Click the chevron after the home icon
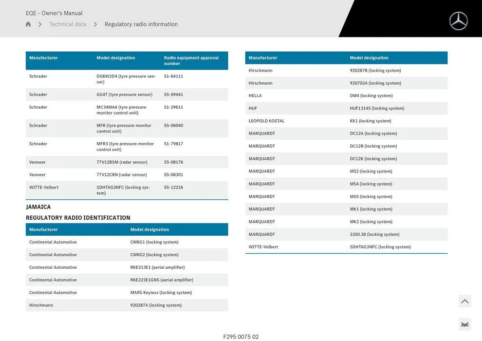The height and width of the screenshot is (341, 482). click(x=40, y=23)
